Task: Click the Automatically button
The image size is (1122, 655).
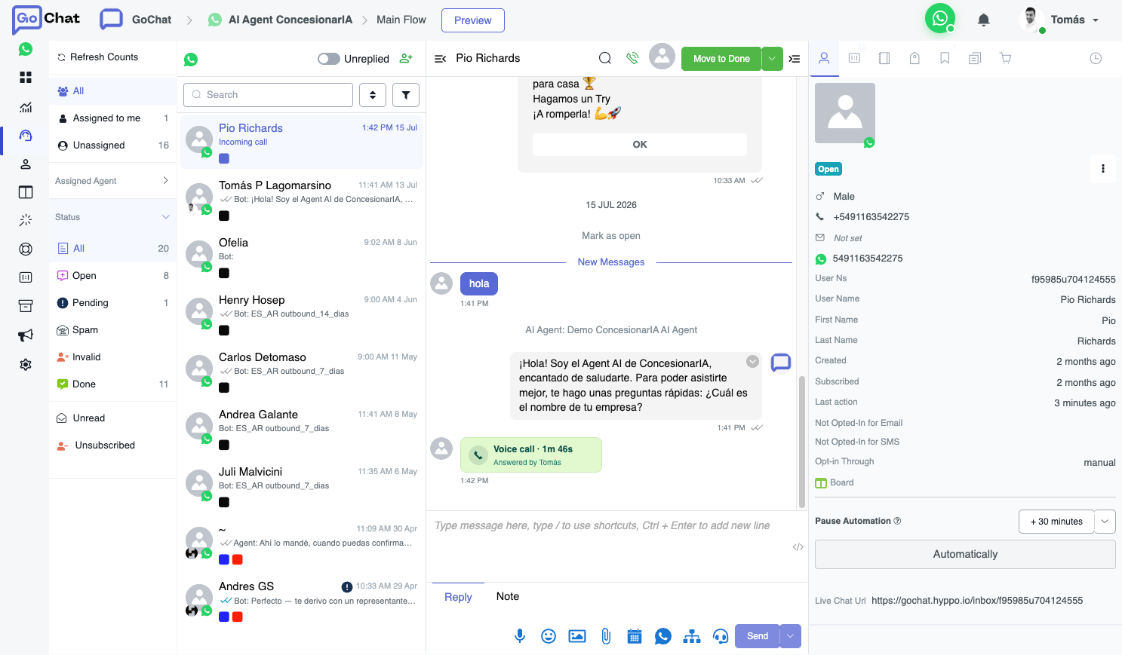Action: (965, 554)
